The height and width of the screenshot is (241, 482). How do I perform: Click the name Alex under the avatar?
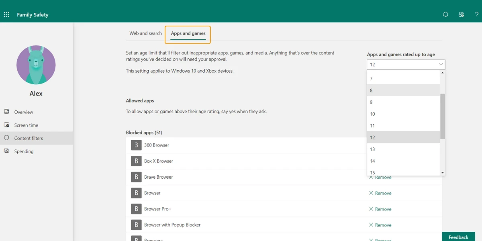[x=36, y=93]
